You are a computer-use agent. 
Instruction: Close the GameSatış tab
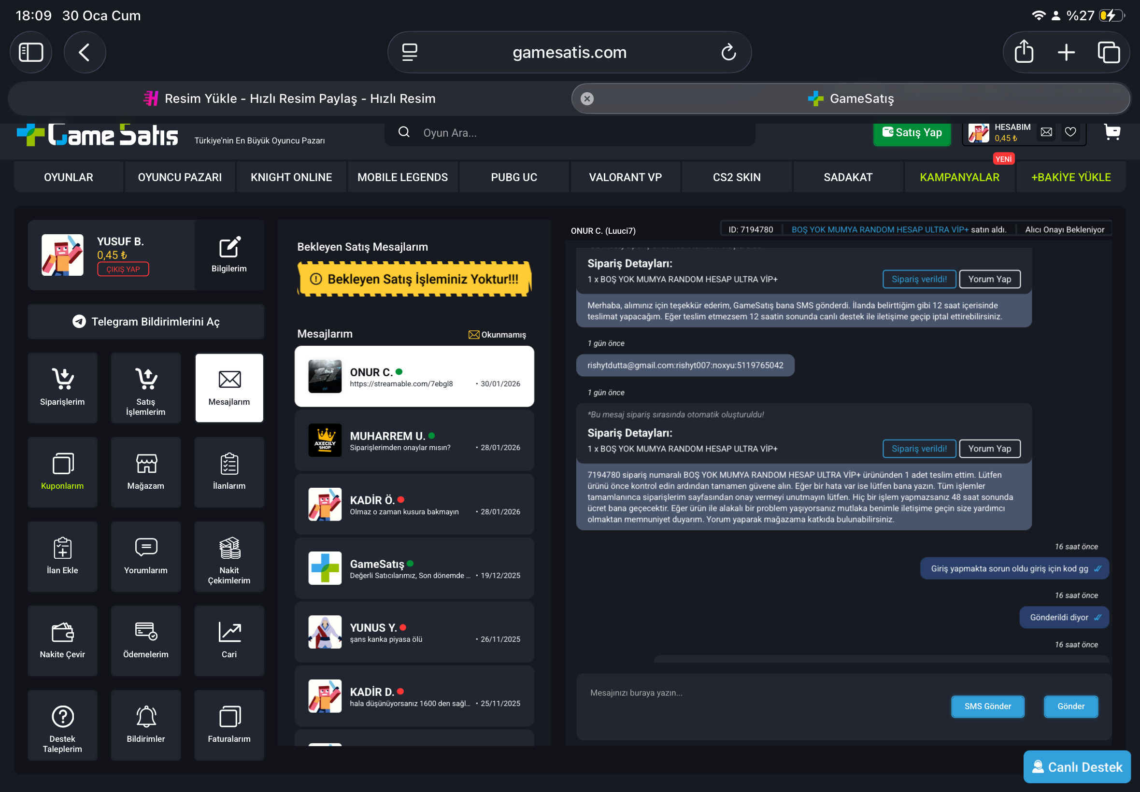tap(586, 99)
